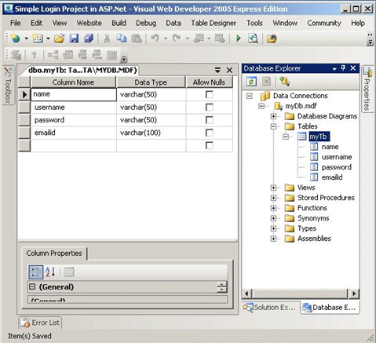The height and width of the screenshot is (343, 376).
Task: Toggle Allow Nulls in the empty new row
Action: tap(210, 146)
